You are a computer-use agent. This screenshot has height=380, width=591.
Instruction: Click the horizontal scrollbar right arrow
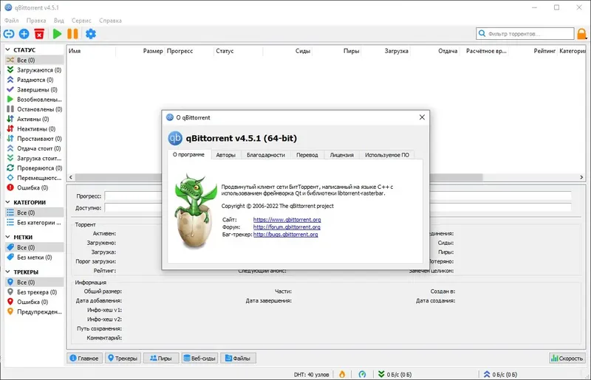click(x=581, y=177)
